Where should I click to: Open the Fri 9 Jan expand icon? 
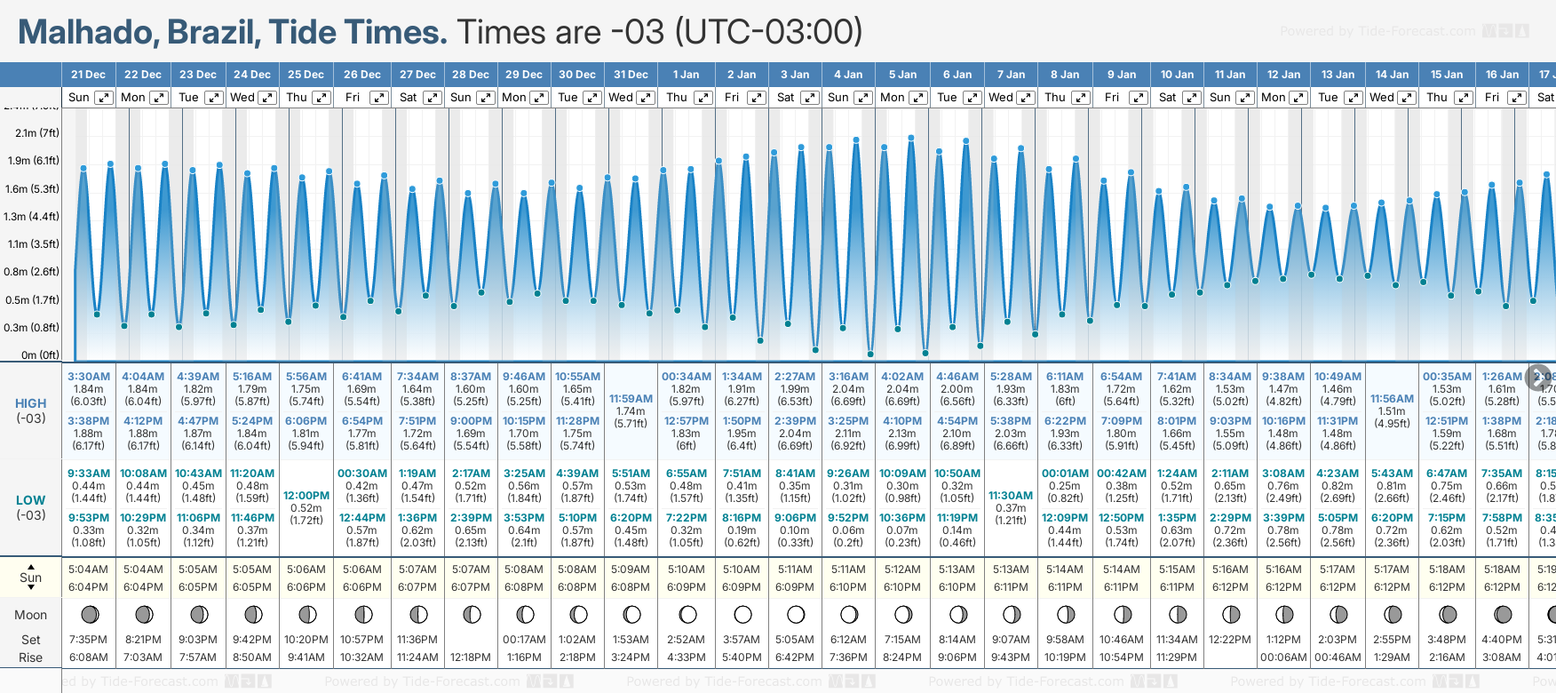click(1137, 98)
